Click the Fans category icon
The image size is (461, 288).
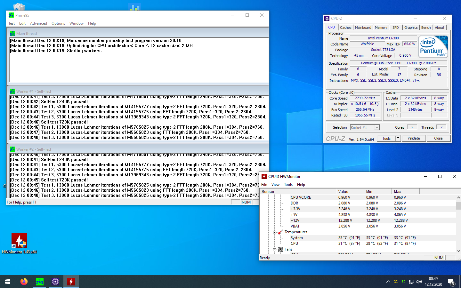point(280,249)
